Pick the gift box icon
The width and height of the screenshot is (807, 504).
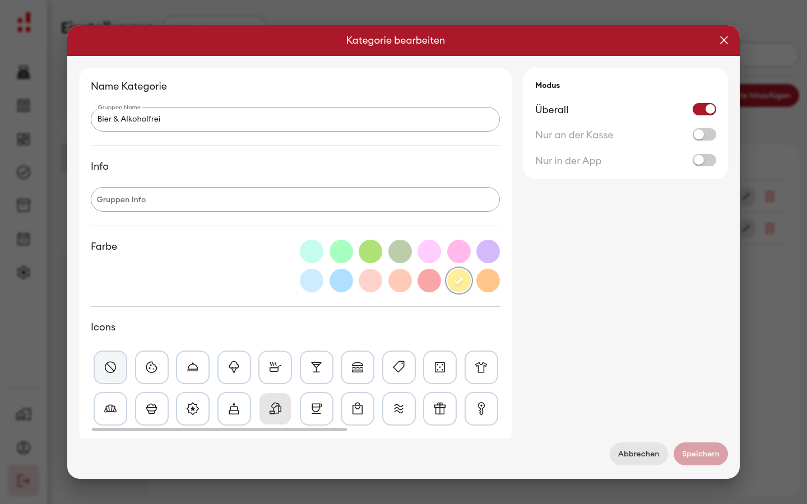[x=440, y=409]
